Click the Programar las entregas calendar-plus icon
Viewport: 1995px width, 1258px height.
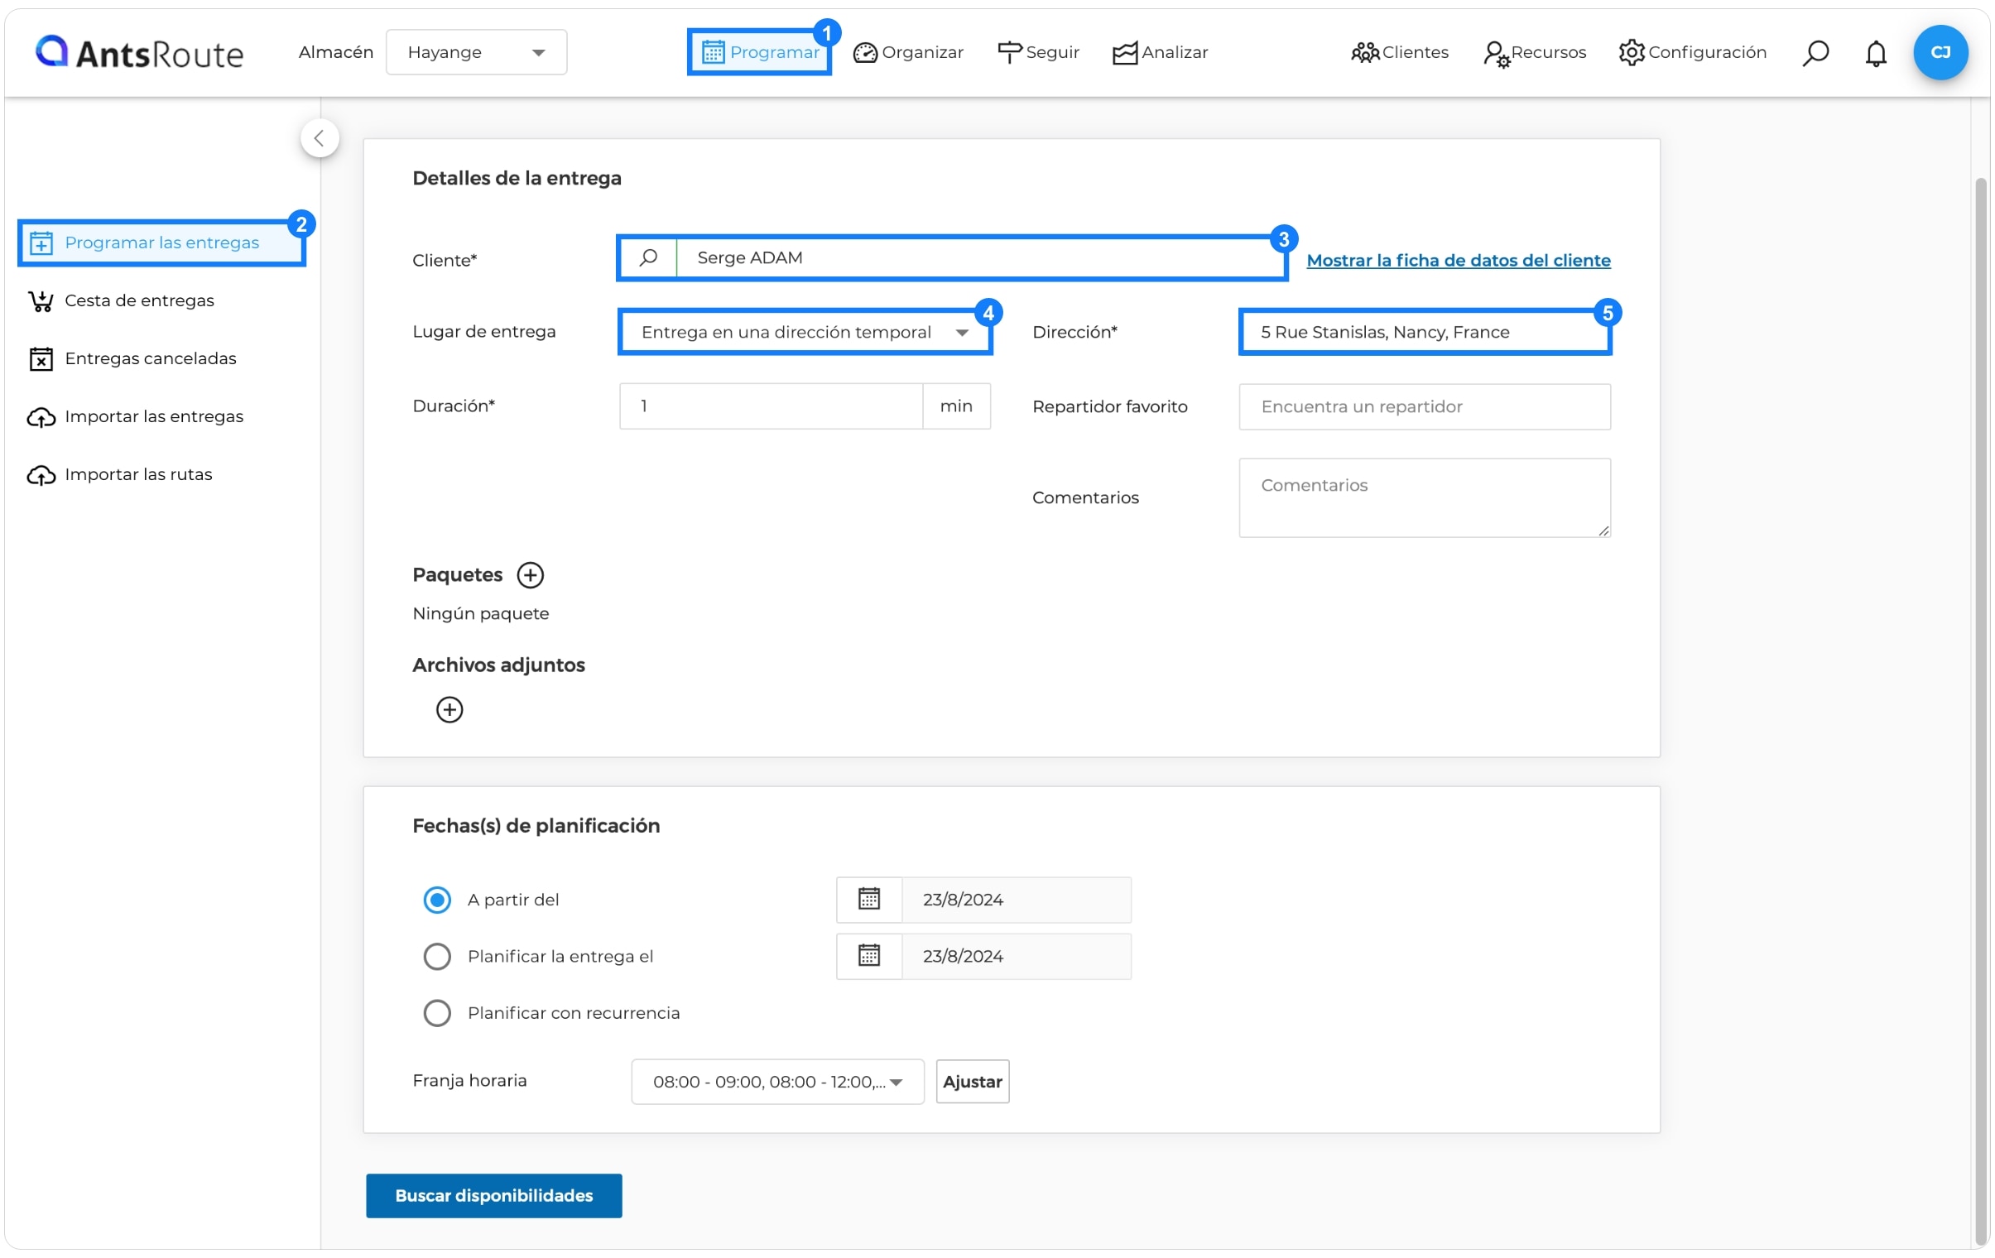[x=41, y=243]
